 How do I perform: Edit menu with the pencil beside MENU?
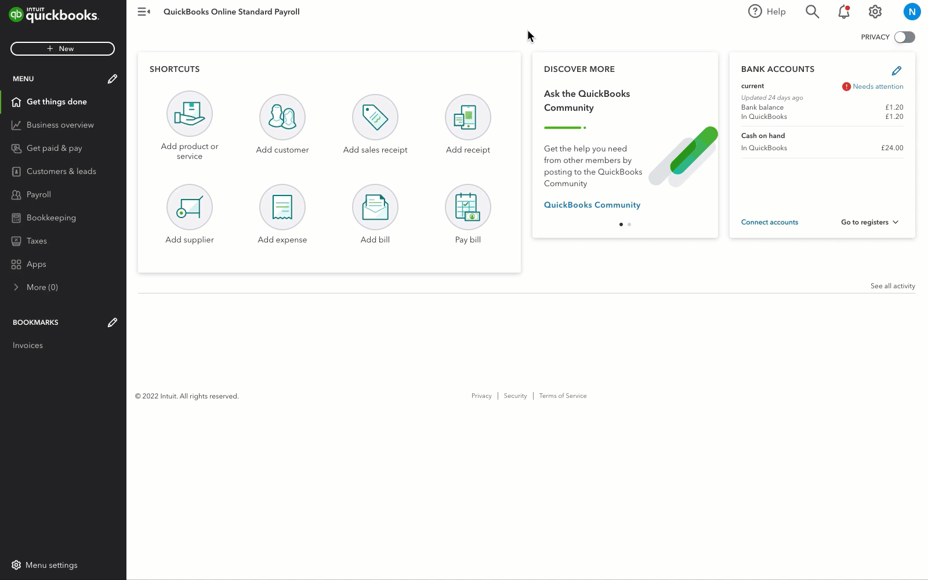(113, 79)
